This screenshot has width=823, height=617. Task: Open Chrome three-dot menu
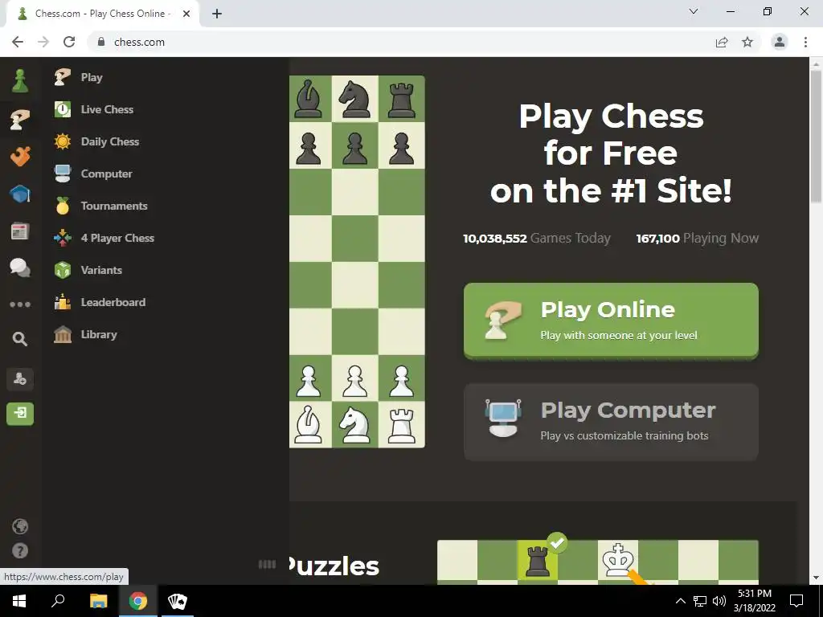pyautogui.click(x=805, y=42)
